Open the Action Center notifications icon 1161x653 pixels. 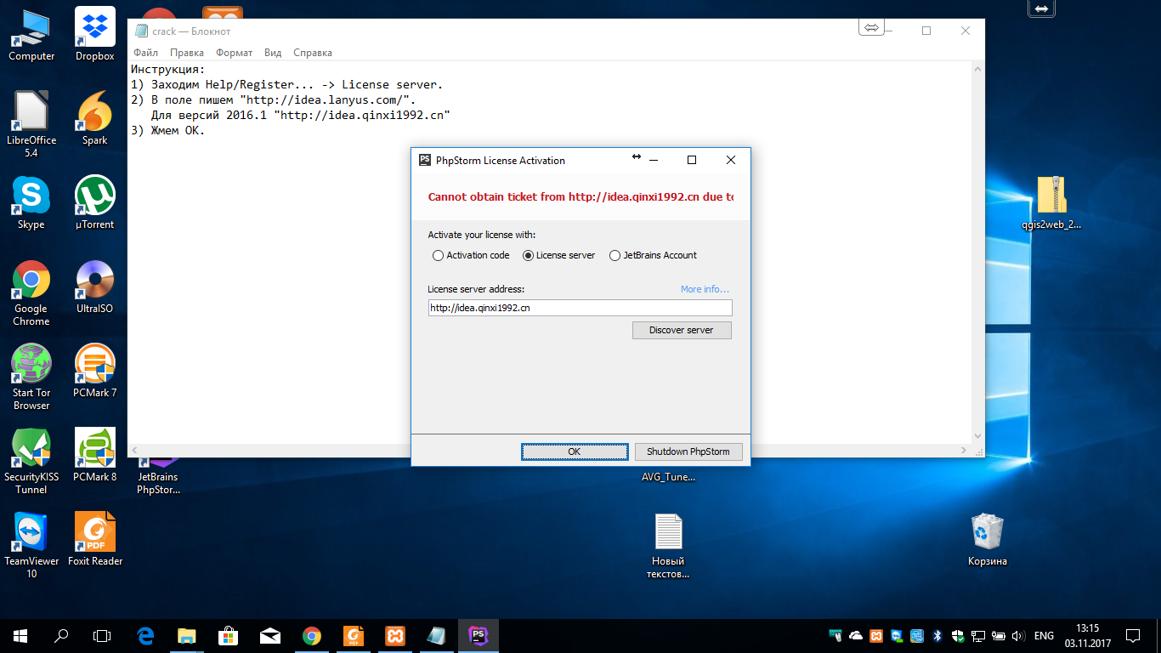tap(1133, 635)
